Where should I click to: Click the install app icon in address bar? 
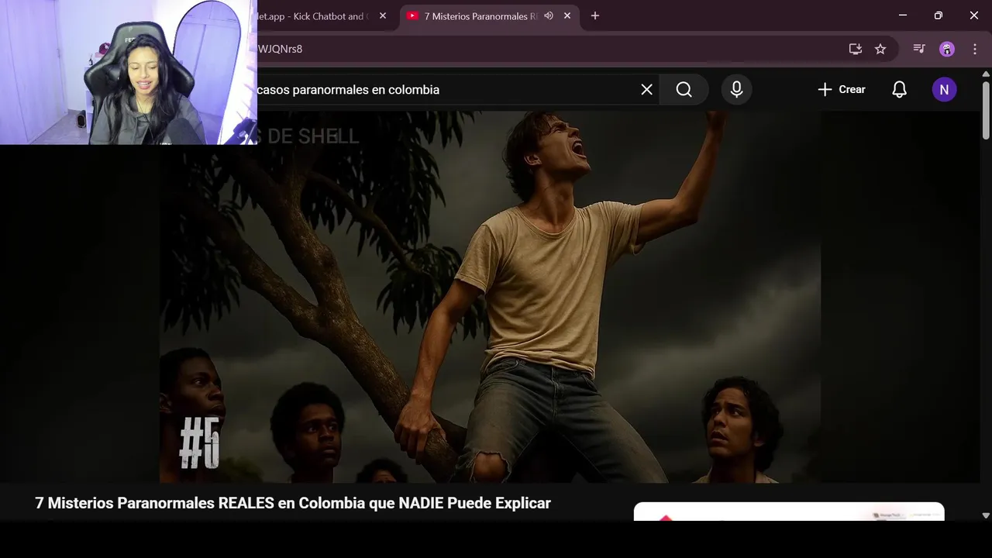tap(856, 49)
